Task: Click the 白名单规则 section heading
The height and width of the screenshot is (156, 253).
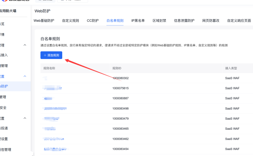Action: click(x=50, y=39)
